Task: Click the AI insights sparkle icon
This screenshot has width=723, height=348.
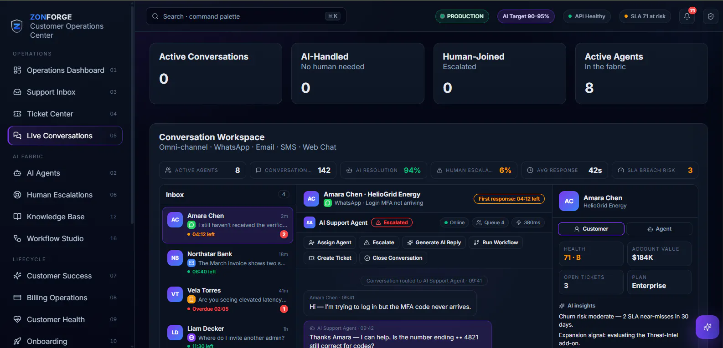Action: [562, 306]
